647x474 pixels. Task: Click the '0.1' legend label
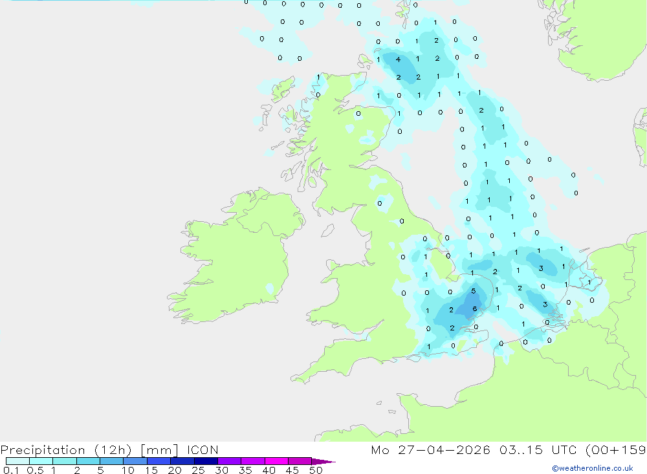point(11,470)
